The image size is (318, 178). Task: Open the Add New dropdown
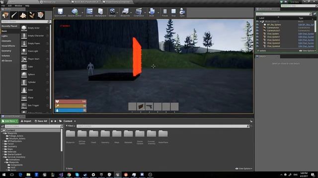10,121
